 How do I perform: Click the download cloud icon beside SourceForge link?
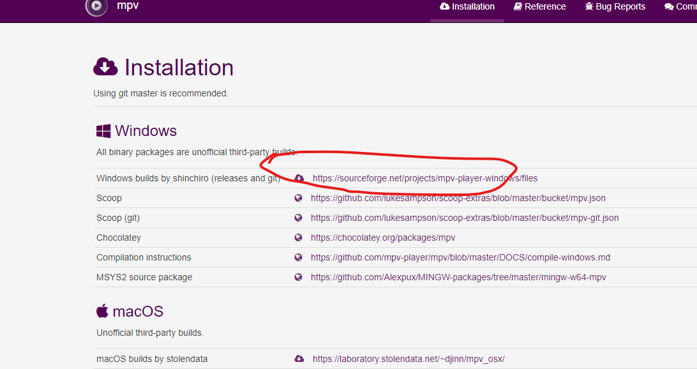[299, 178]
